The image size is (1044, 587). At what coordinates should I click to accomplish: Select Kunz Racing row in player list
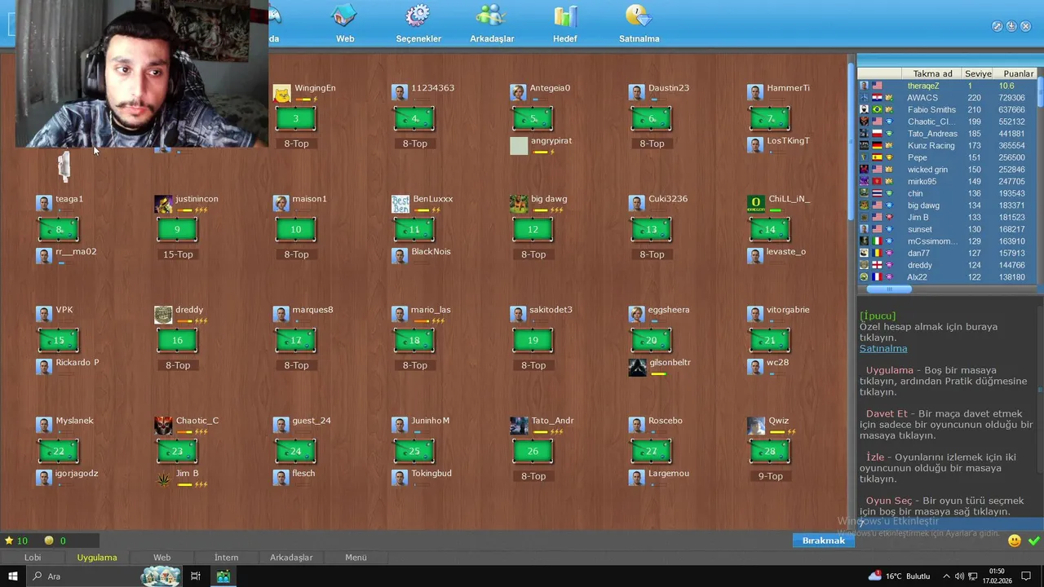coord(947,146)
